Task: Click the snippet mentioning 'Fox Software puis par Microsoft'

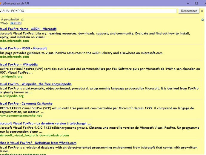Action: tap(100, 71)
